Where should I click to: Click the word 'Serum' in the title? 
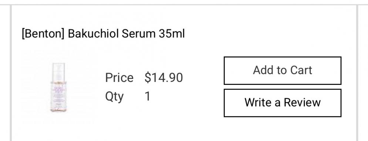coord(138,34)
